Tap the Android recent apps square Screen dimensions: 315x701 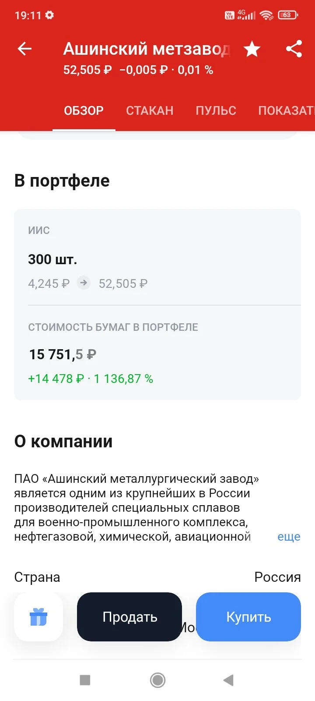[x=85, y=680]
